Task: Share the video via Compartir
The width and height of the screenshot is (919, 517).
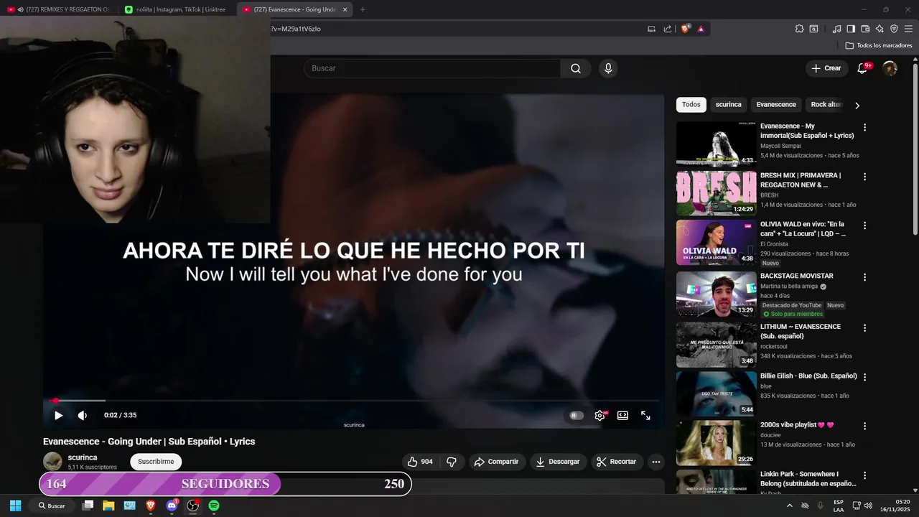Action: (x=497, y=462)
